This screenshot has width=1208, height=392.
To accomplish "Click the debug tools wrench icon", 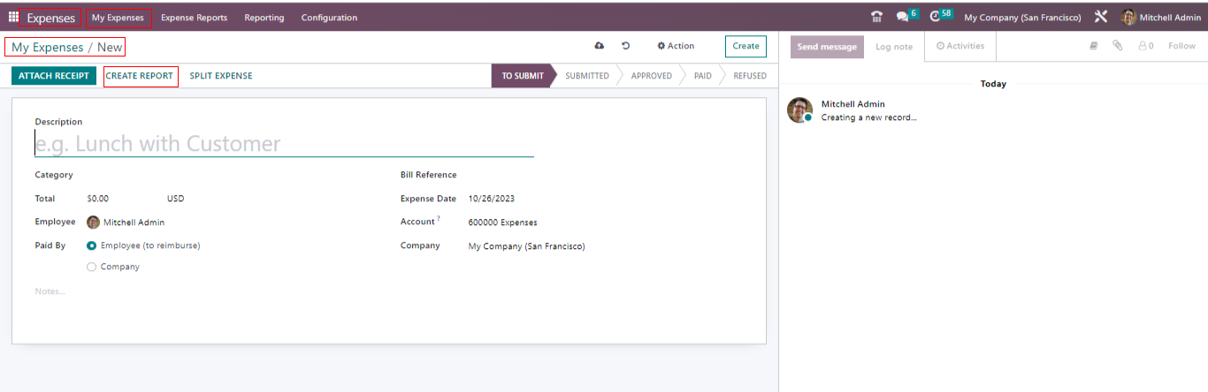I will [x=1101, y=17].
